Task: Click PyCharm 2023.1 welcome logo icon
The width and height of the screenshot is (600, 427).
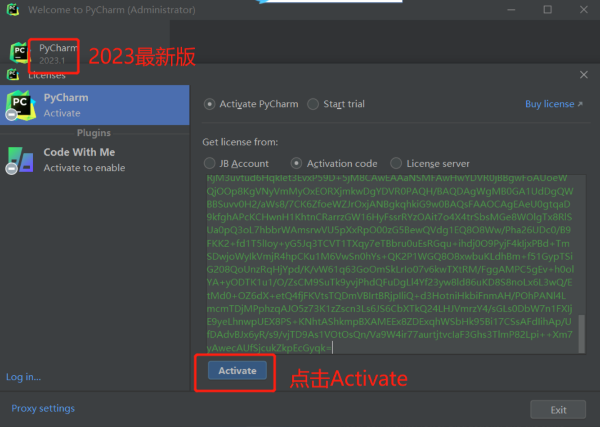Action: coord(19,53)
